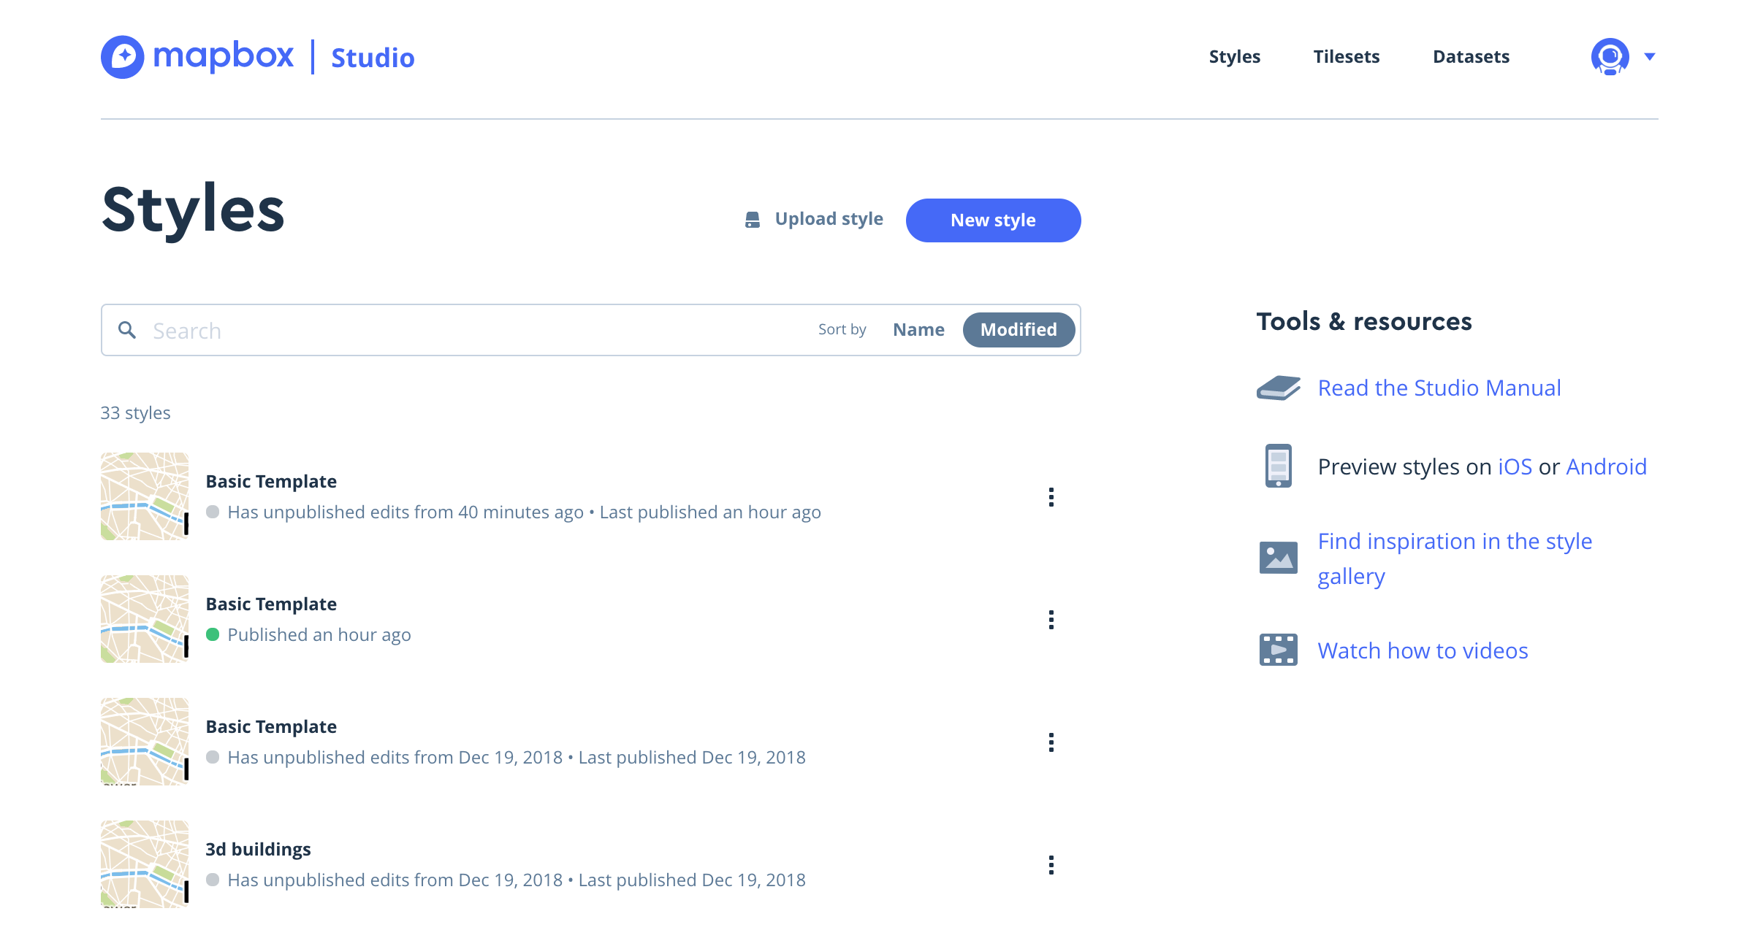This screenshot has height=930, width=1755.
Task: Click the iOS preview link
Action: tap(1512, 466)
